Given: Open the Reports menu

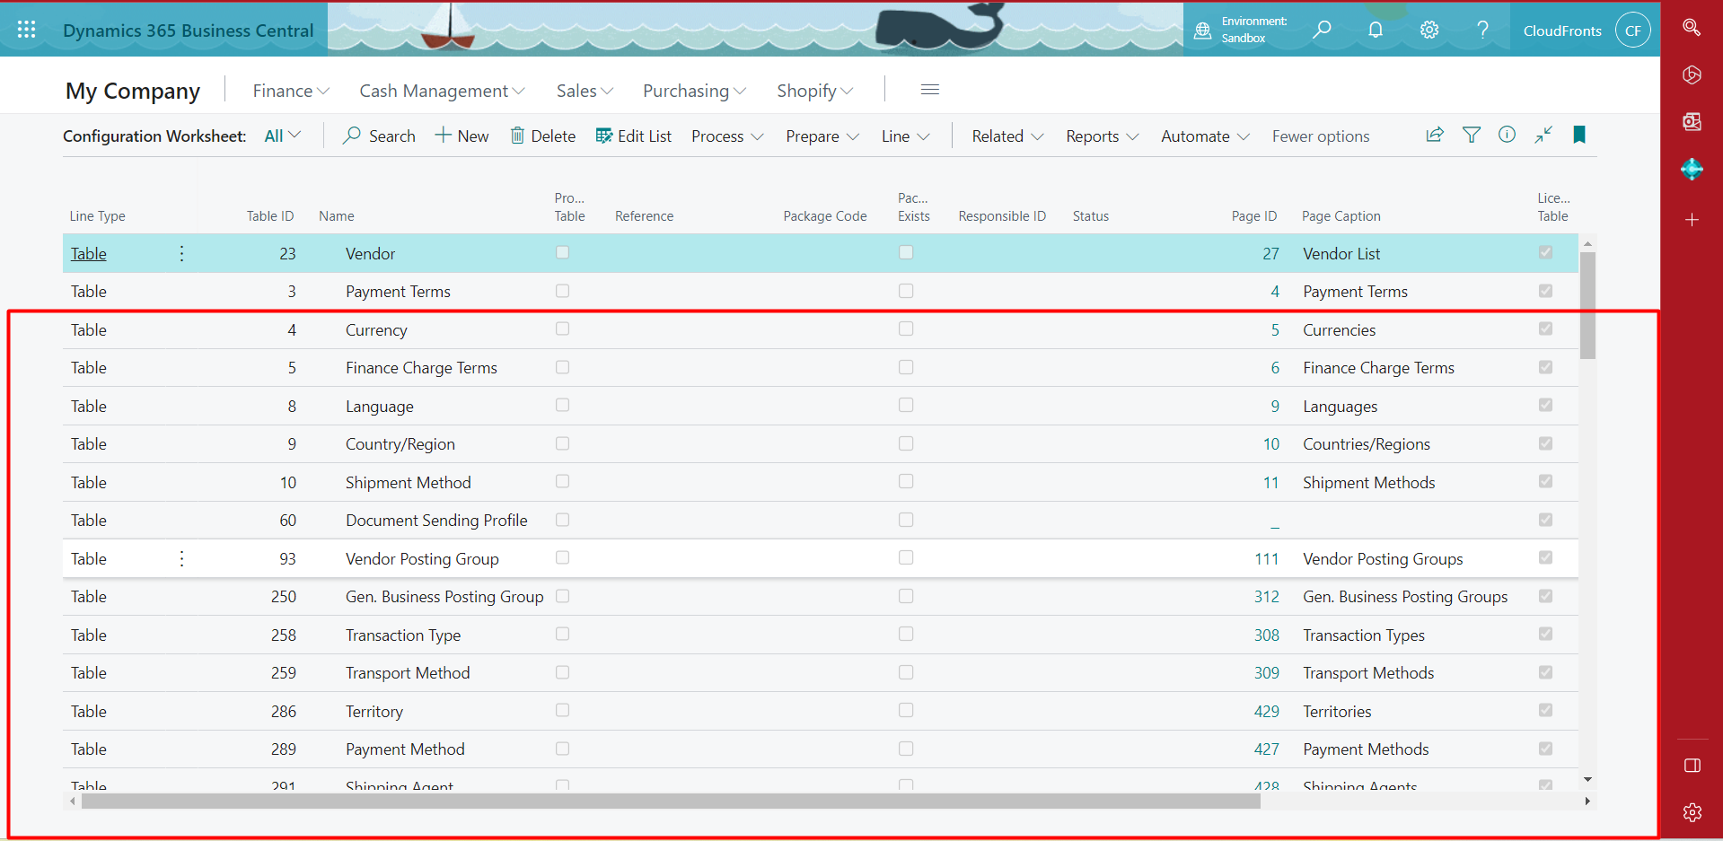Looking at the screenshot, I should (1101, 136).
